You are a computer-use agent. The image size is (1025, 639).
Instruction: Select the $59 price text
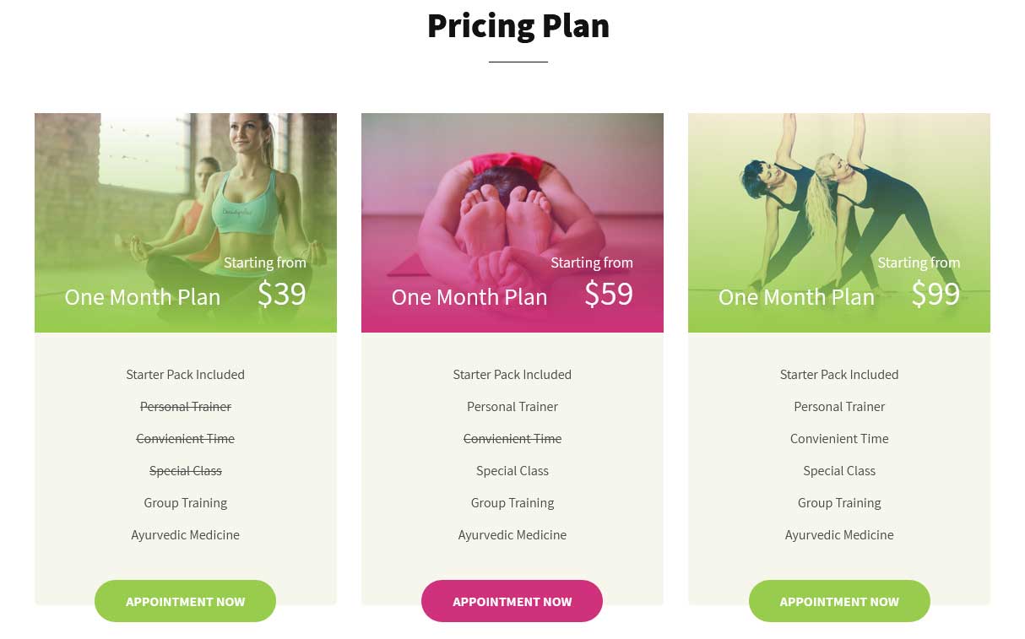[x=608, y=294]
